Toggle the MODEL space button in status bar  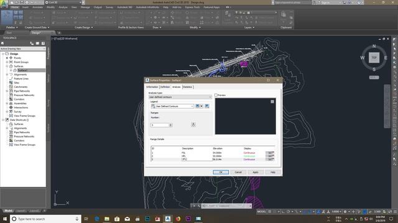[261, 211]
